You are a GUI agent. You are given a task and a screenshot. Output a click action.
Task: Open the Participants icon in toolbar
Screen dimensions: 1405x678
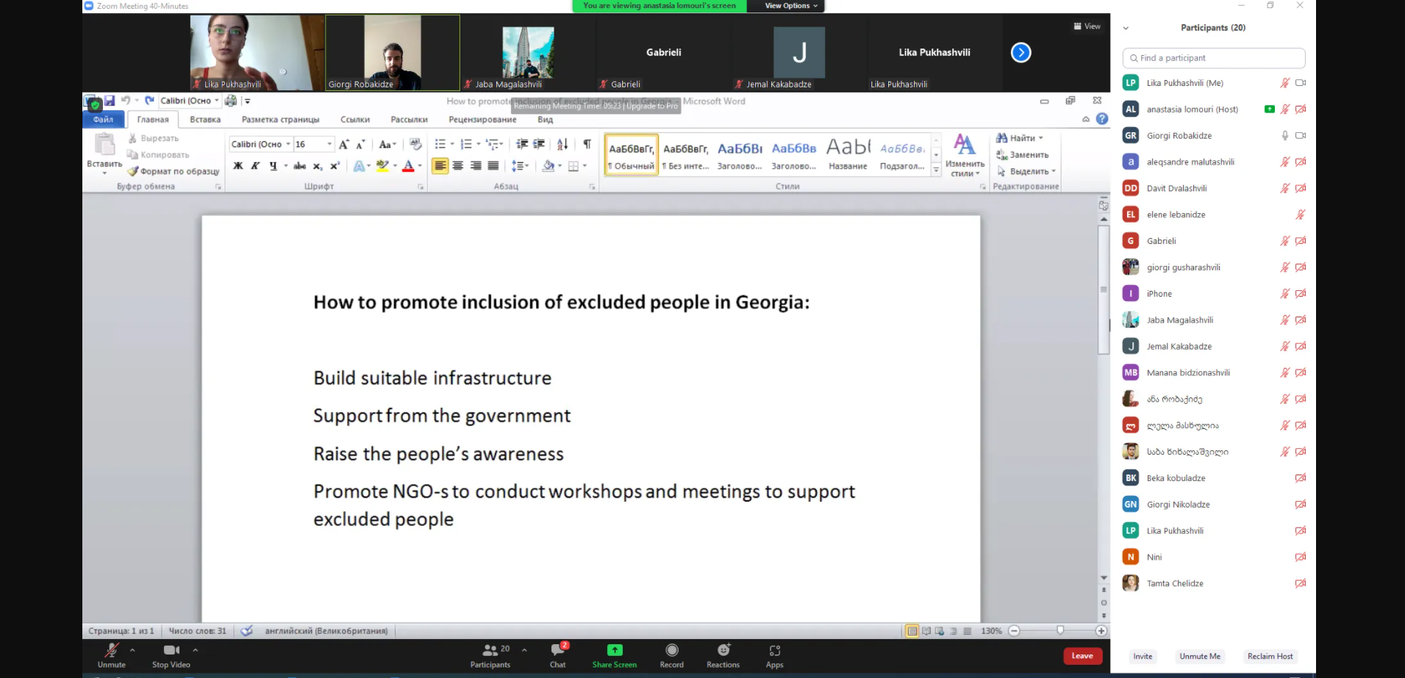point(490,651)
